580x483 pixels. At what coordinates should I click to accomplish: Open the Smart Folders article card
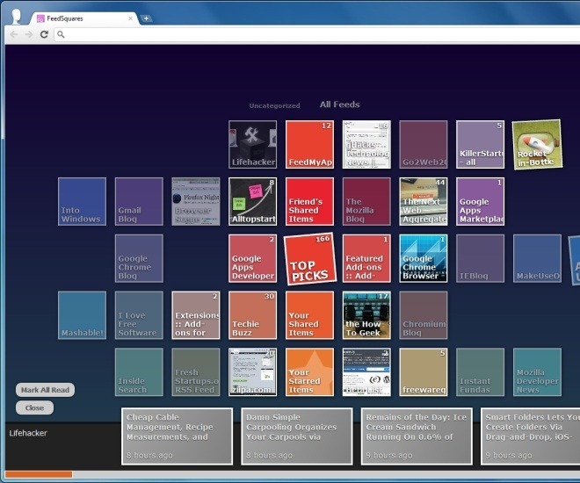(531, 436)
